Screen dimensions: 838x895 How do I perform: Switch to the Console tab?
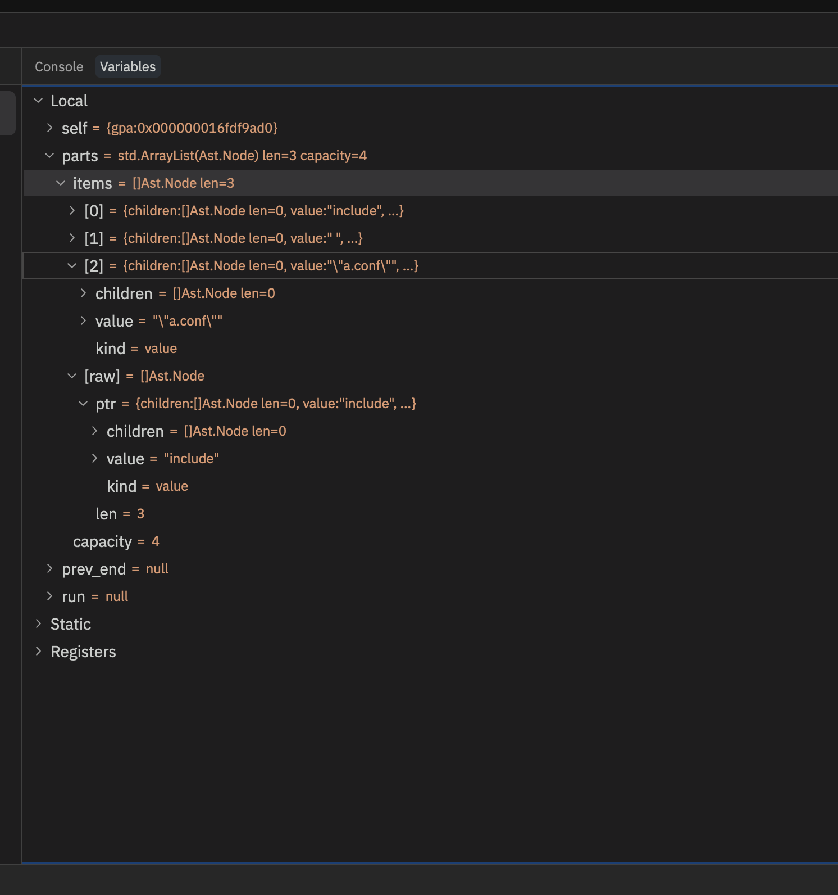pyautogui.click(x=59, y=67)
